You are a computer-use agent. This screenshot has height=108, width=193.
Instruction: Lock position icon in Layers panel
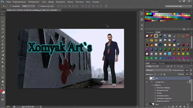(161, 74)
